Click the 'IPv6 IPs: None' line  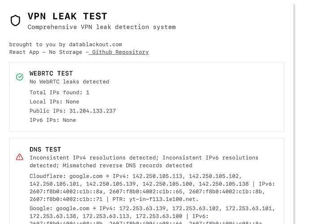(53, 120)
